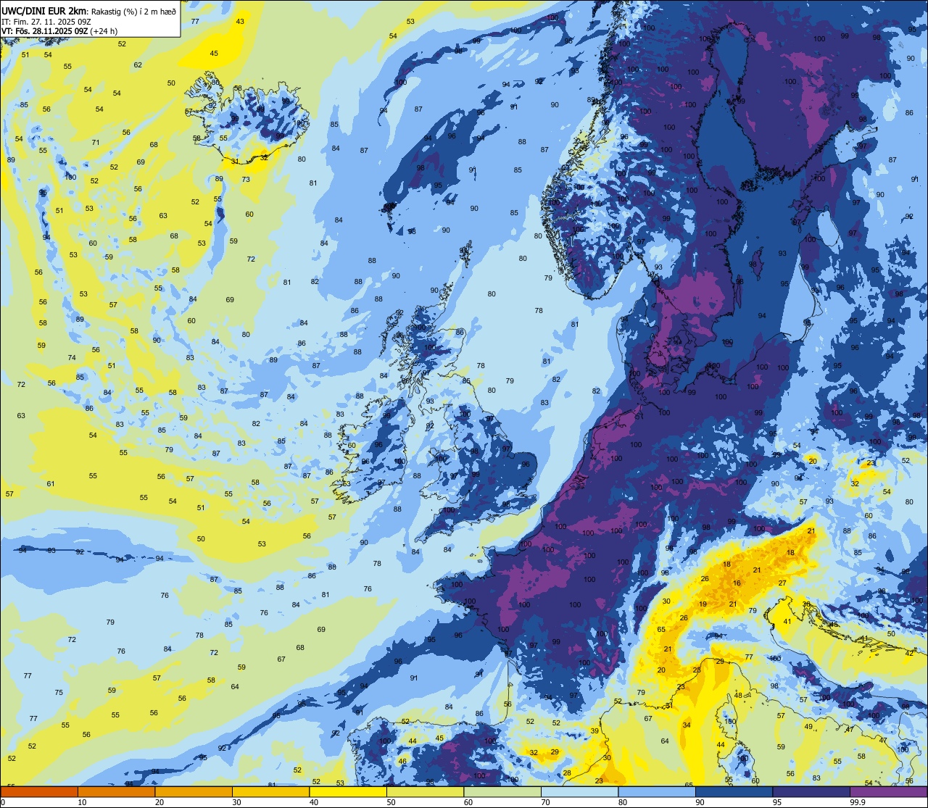
Task: Pick the yellow-green 50–60 legend swatch
Action: (425, 791)
